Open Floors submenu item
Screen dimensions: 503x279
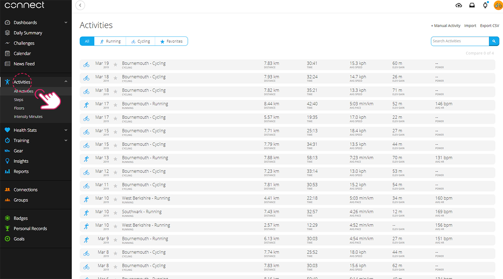[19, 108]
